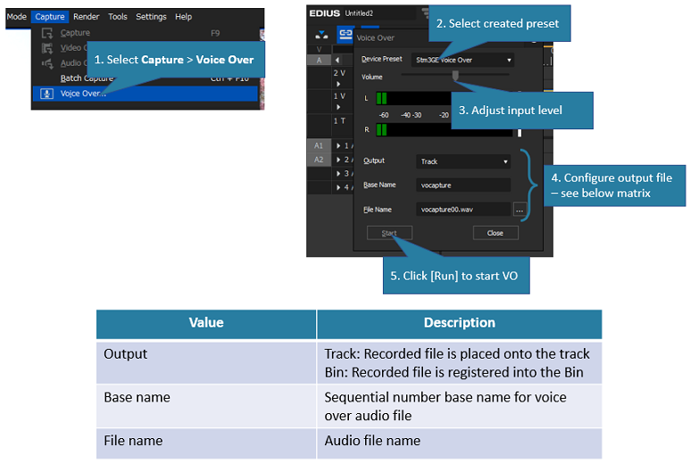Image resolution: width=690 pixels, height=463 pixels.
Task: Click the EDIUS logo in timeline window
Action: point(324,13)
